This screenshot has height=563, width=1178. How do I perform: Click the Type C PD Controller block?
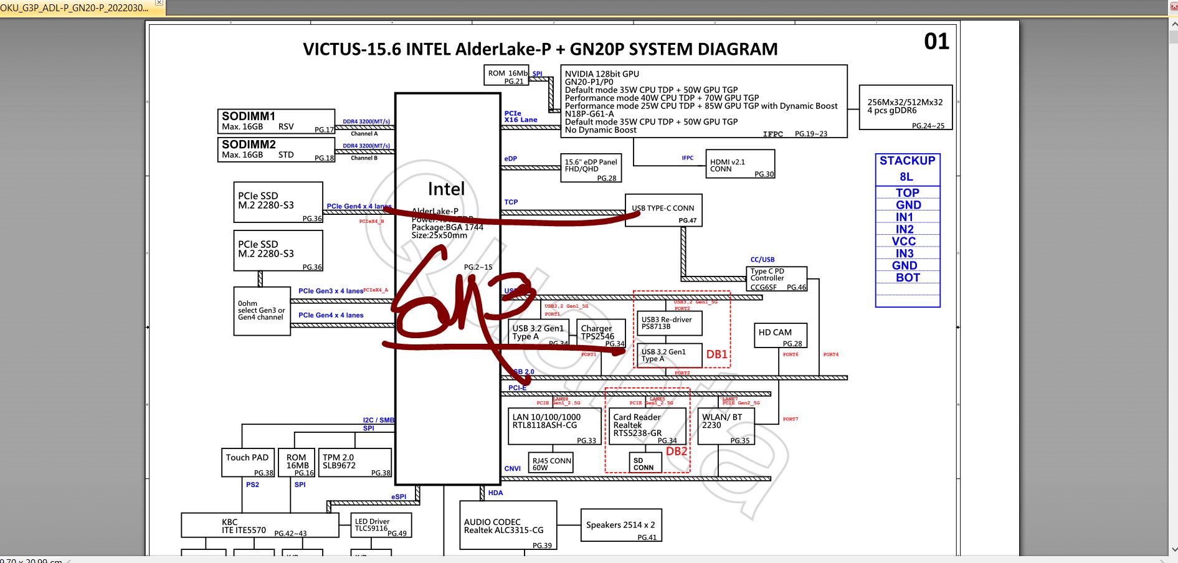tap(777, 279)
